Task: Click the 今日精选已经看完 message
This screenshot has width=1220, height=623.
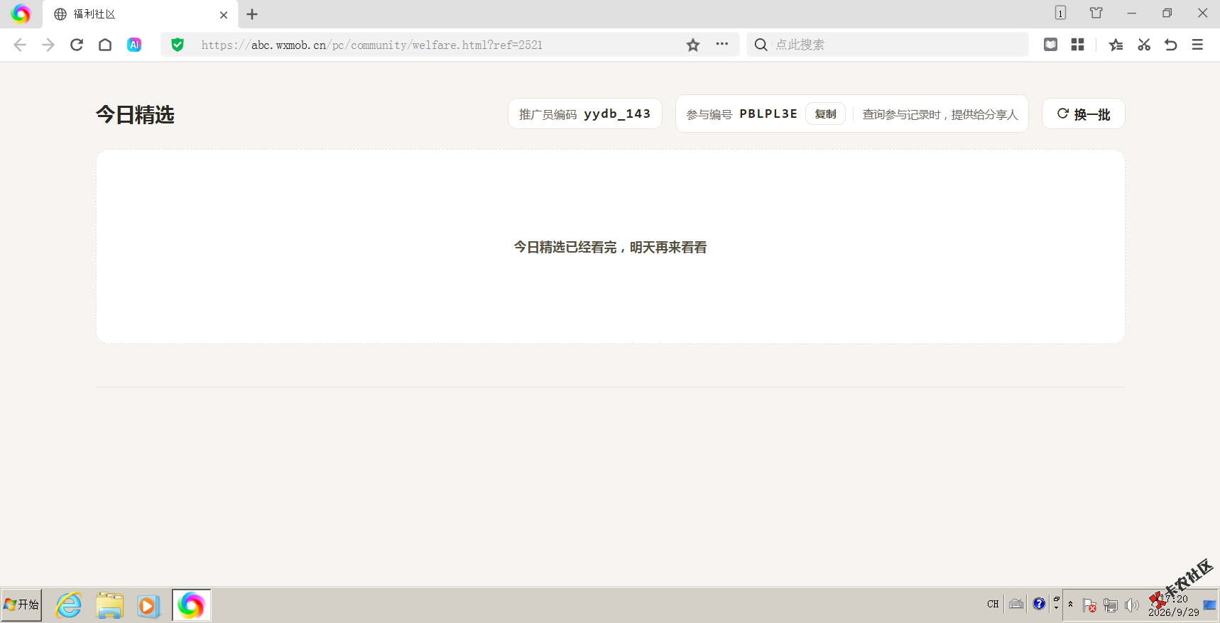Action: 611,247
